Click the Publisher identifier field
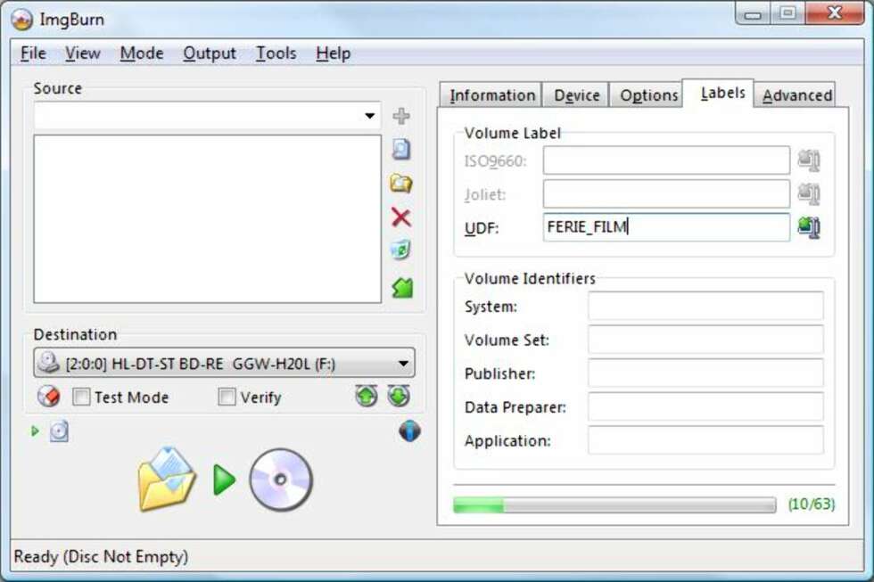Screen dimensions: 874x582 click(x=705, y=373)
